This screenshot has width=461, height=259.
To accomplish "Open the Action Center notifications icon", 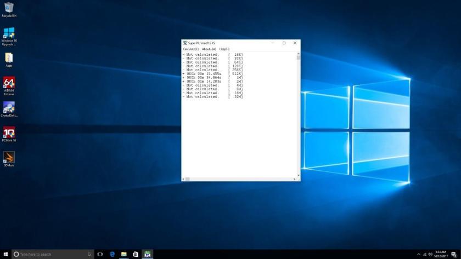I will [x=454, y=254].
